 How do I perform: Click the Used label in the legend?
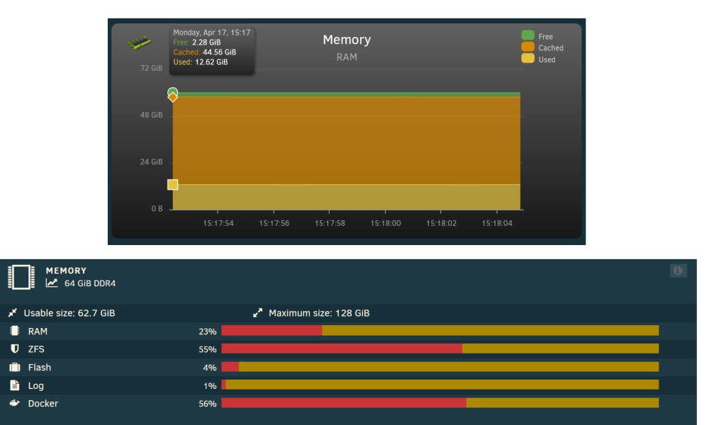[547, 59]
